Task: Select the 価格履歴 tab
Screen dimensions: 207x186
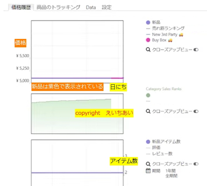Action: coord(21,7)
